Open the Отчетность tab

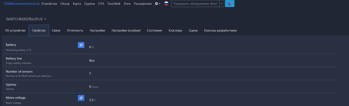(x=75, y=31)
